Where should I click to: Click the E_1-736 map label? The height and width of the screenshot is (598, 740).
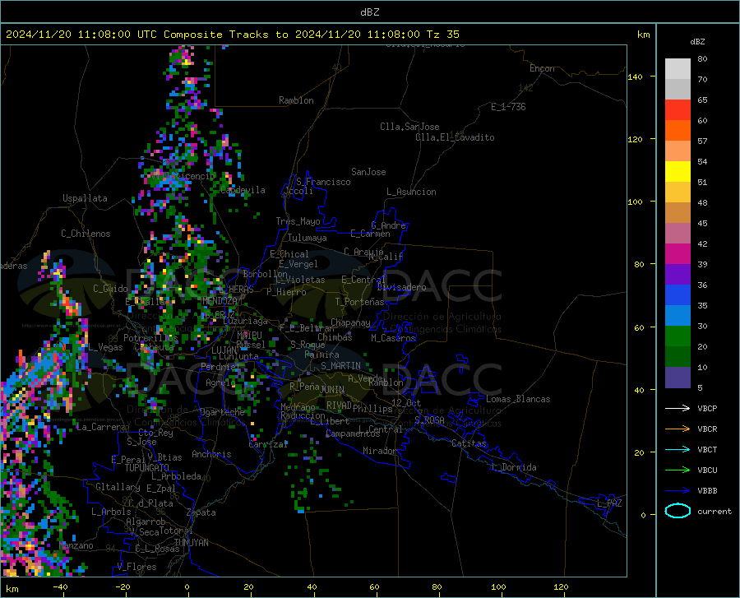tap(508, 107)
